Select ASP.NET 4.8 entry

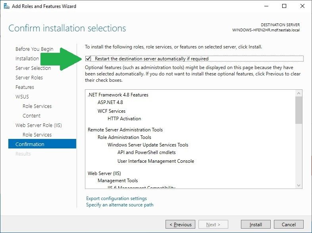tap(110, 102)
